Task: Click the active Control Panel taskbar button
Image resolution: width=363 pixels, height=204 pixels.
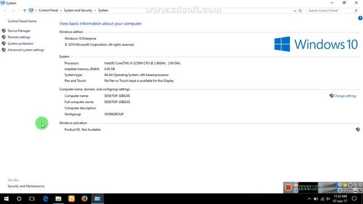Action: pyautogui.click(x=97, y=199)
